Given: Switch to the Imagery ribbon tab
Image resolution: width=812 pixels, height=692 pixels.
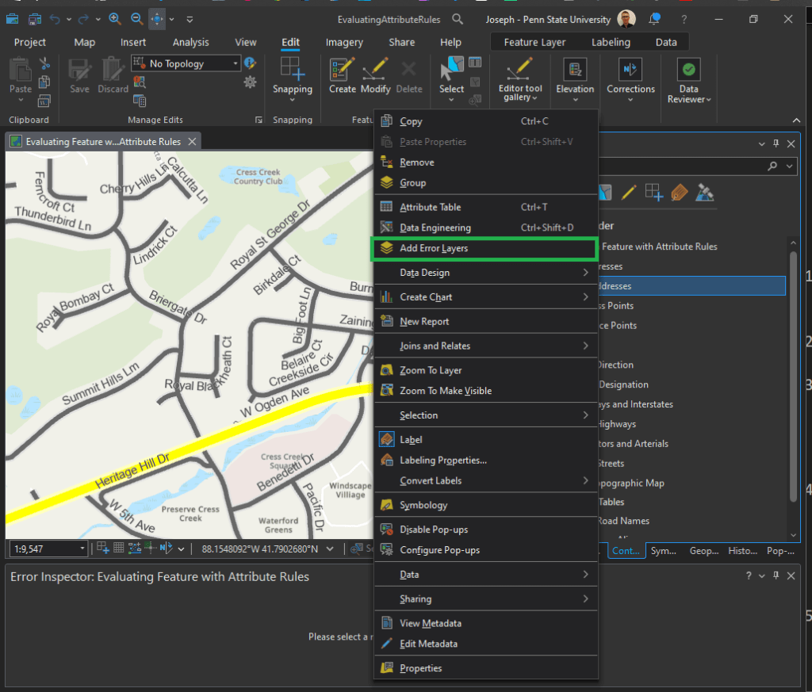Looking at the screenshot, I should 344,42.
